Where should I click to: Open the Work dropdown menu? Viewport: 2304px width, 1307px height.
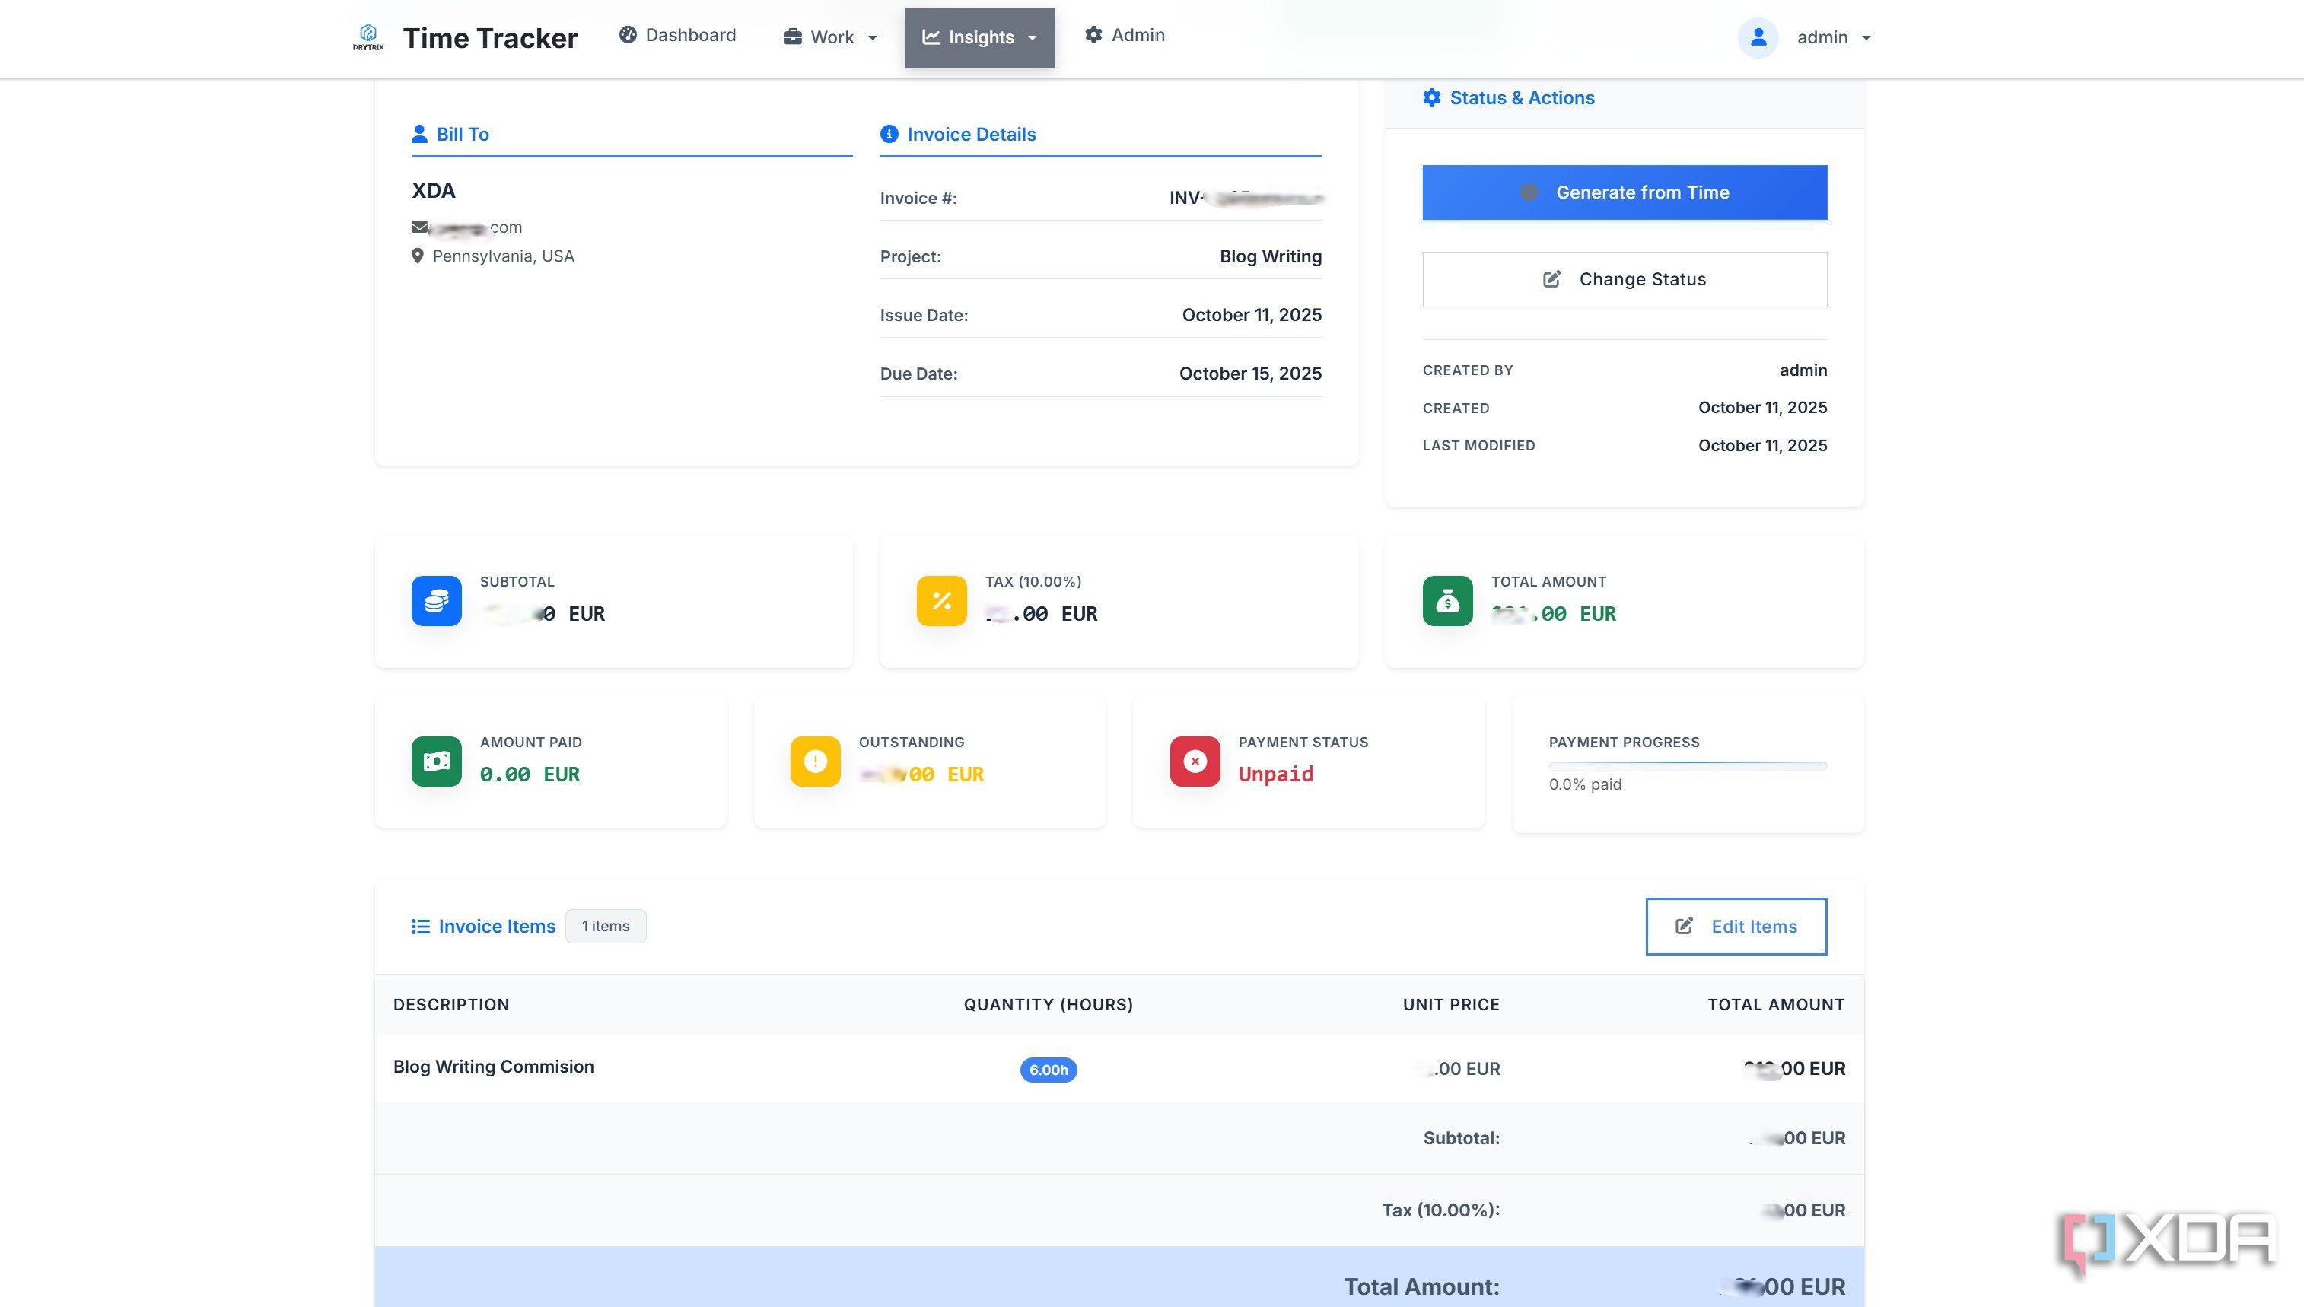pyautogui.click(x=830, y=37)
